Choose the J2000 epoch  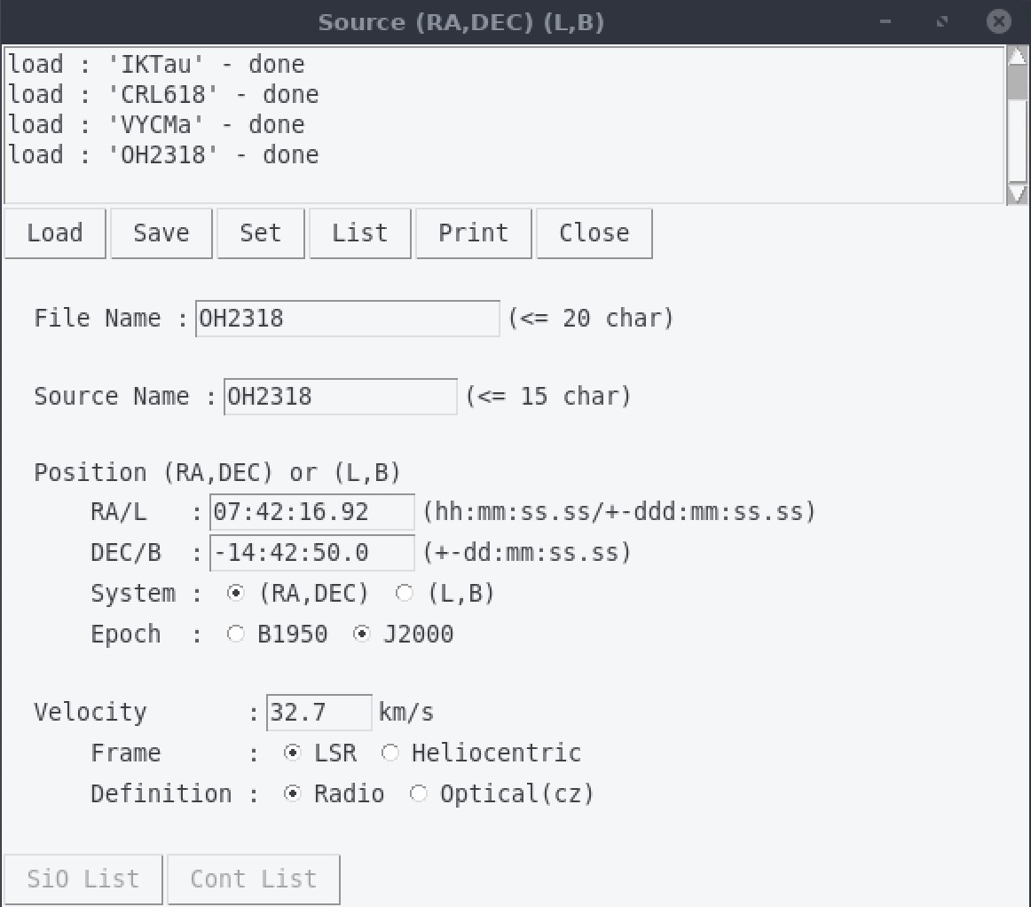pos(362,635)
